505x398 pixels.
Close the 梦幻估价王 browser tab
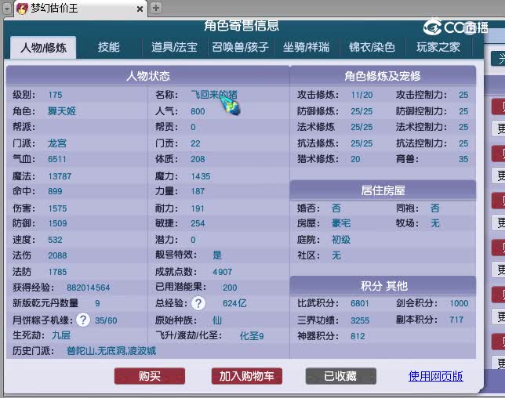tap(140, 9)
